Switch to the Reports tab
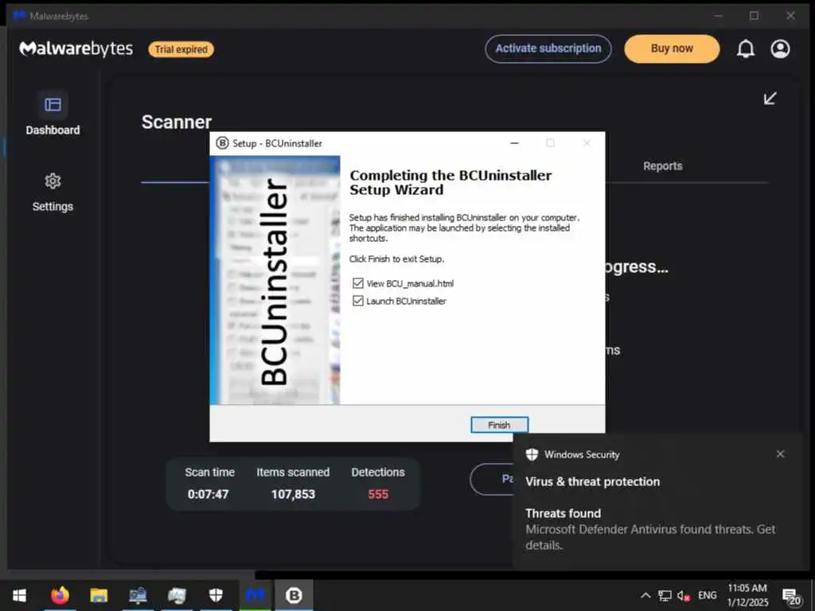 coord(663,166)
